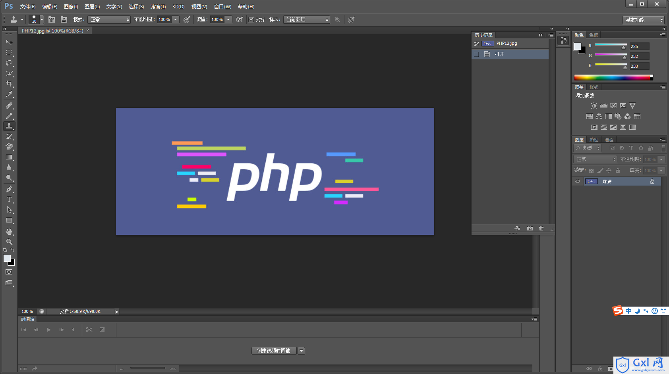Switch to the 通道 channels tab
Screen dimensions: 669x374
(x=609, y=140)
